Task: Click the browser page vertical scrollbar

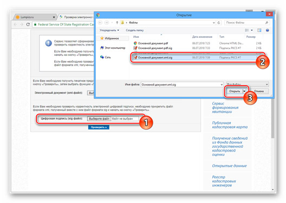Action: [x=272, y=119]
